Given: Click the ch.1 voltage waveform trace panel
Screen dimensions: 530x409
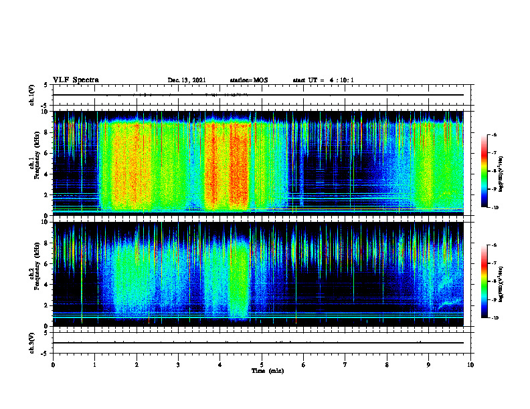Looking at the screenshot, I should (262, 95).
